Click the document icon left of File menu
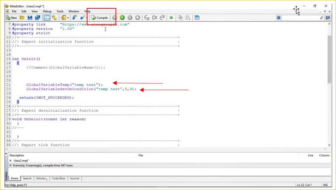The width and height of the screenshot is (336, 190). (7, 11)
